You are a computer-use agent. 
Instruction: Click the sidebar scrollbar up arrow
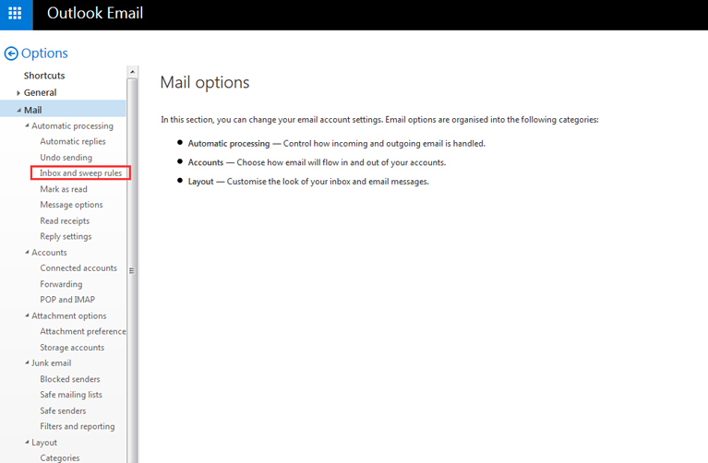tap(132, 72)
